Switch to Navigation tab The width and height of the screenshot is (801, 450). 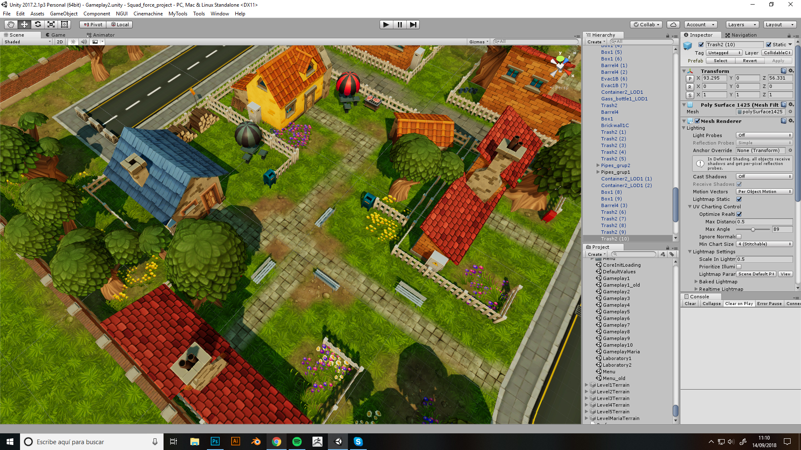click(x=741, y=35)
